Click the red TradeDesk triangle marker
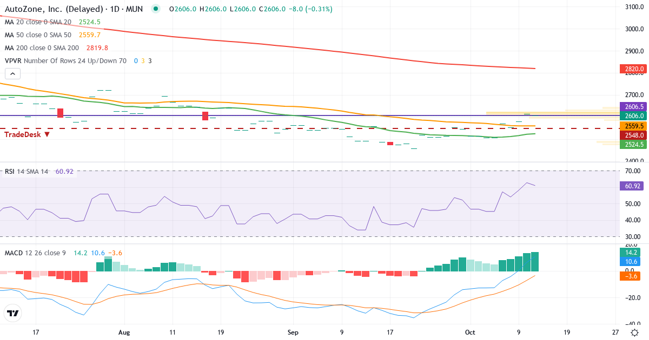 (x=47, y=134)
